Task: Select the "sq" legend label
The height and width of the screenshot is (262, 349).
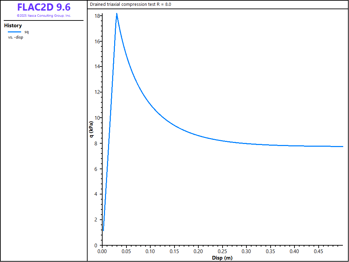Action: click(27, 32)
